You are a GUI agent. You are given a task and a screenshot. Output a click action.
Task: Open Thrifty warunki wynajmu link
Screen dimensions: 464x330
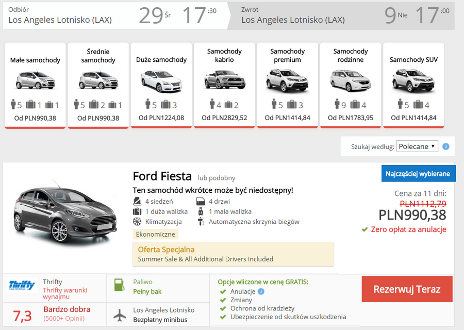(x=65, y=293)
